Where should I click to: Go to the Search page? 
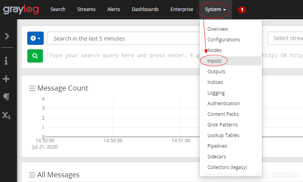(x=58, y=9)
